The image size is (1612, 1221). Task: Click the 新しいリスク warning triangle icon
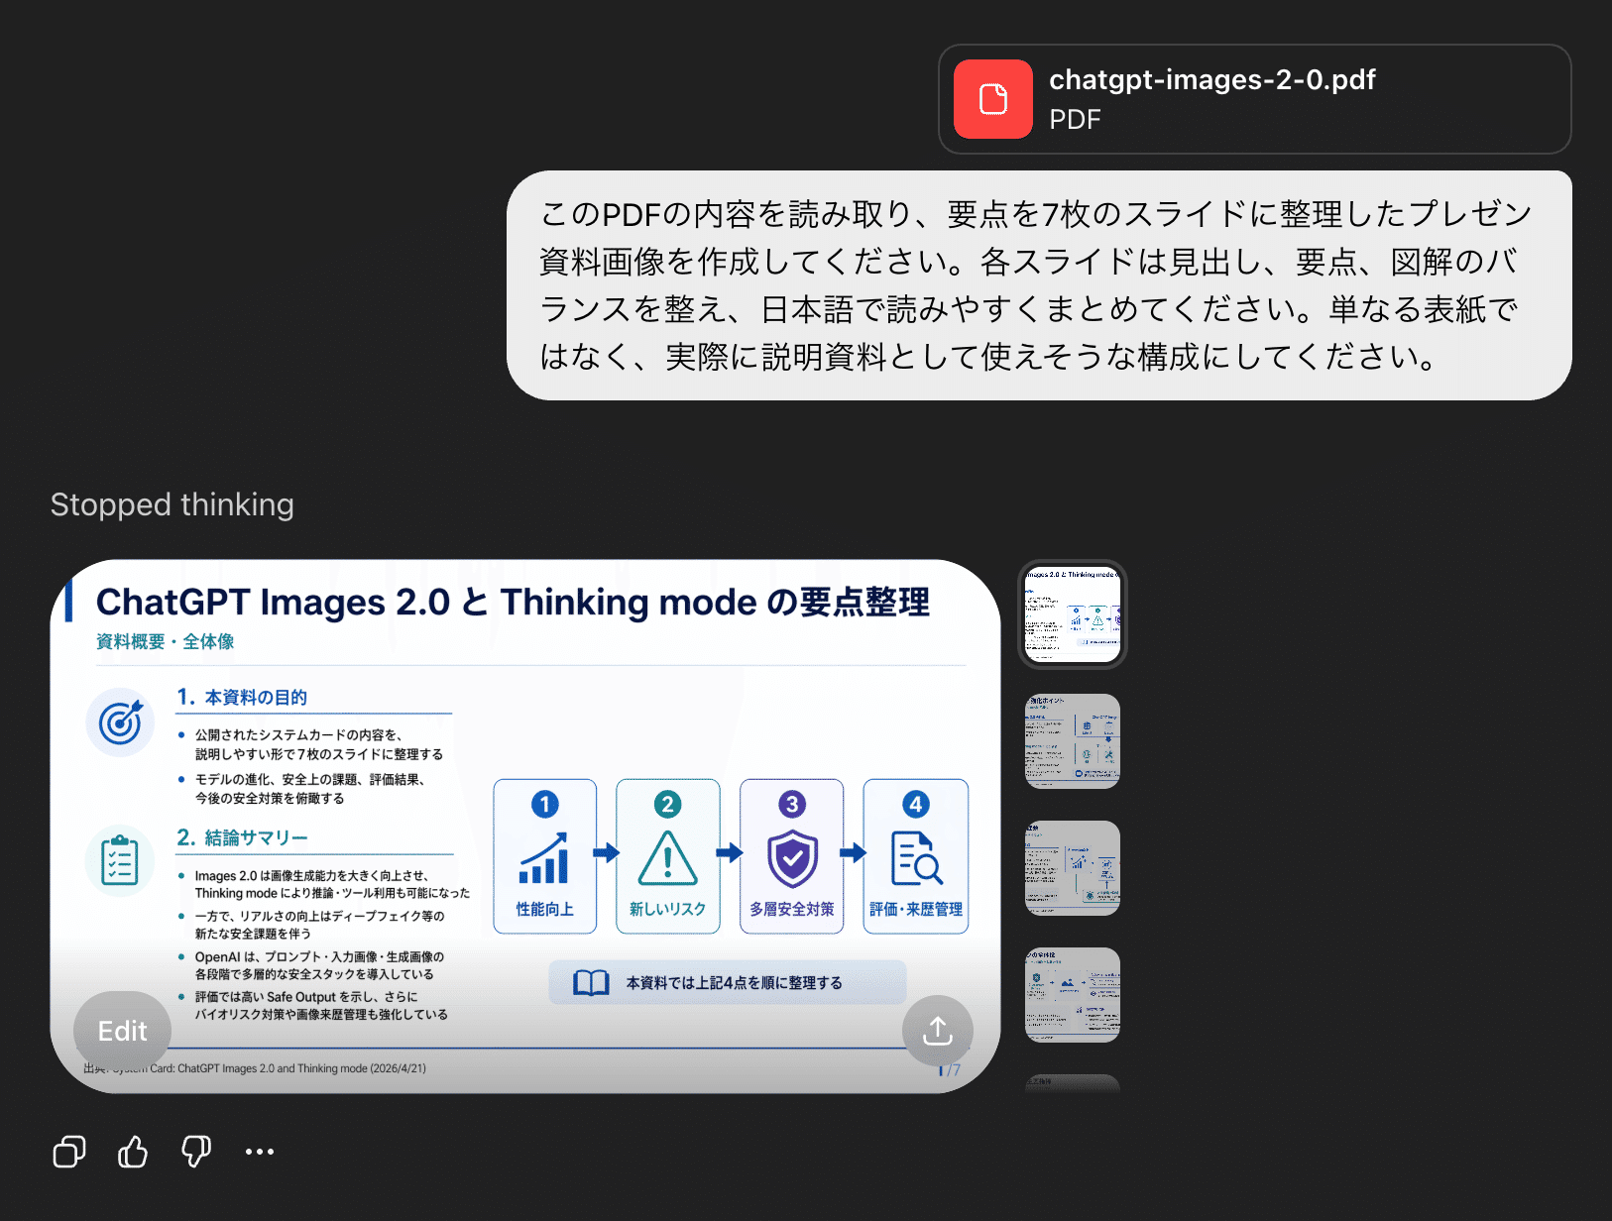667,858
